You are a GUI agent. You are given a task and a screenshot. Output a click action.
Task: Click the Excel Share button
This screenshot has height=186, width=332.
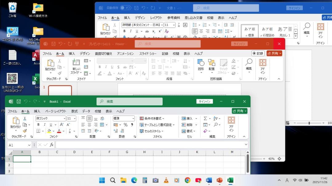coord(239,111)
